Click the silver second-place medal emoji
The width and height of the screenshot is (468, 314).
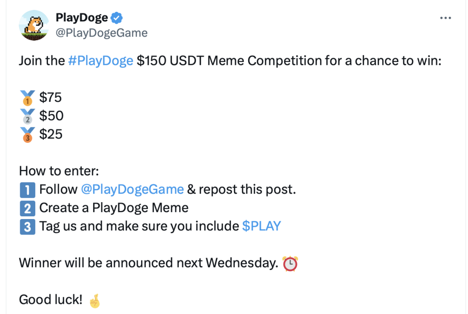point(27,116)
